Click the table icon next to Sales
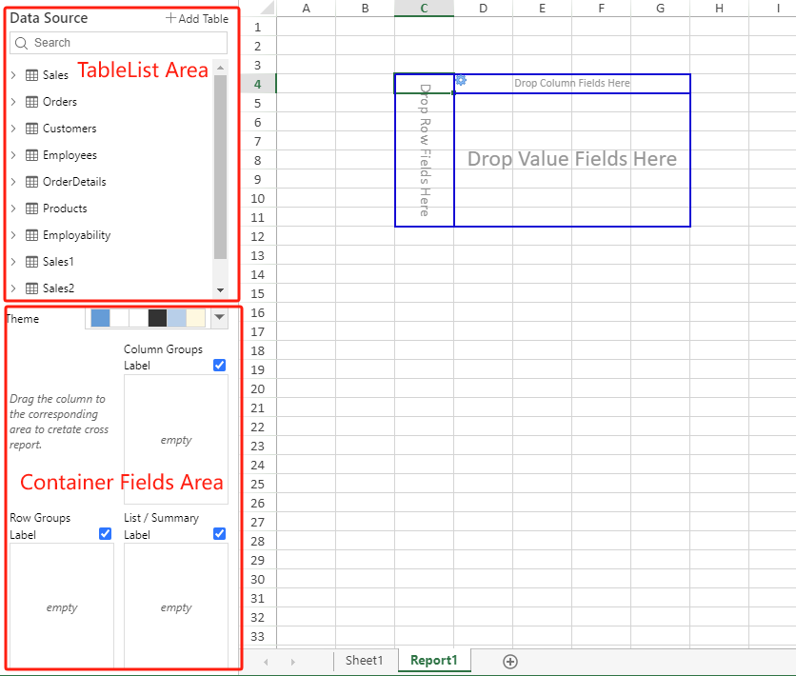This screenshot has height=676, width=796. [31, 75]
